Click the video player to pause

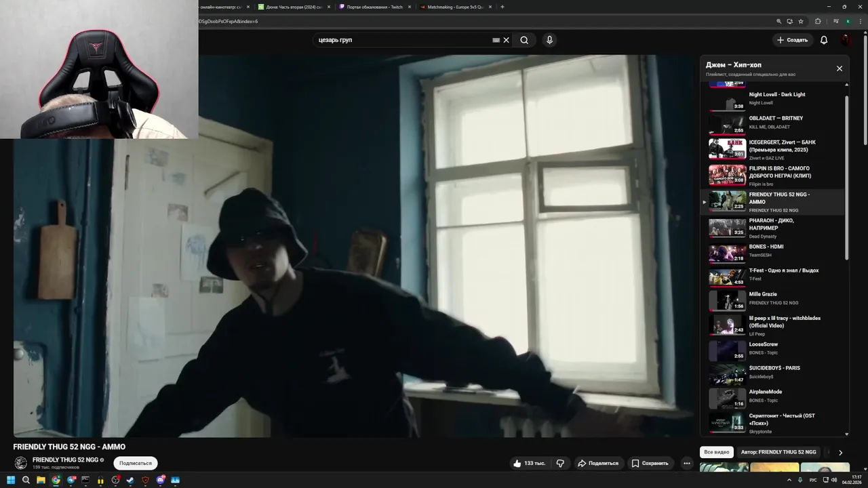pos(354,246)
